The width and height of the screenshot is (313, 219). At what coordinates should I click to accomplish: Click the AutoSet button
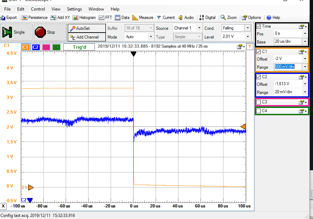[x=86, y=28]
